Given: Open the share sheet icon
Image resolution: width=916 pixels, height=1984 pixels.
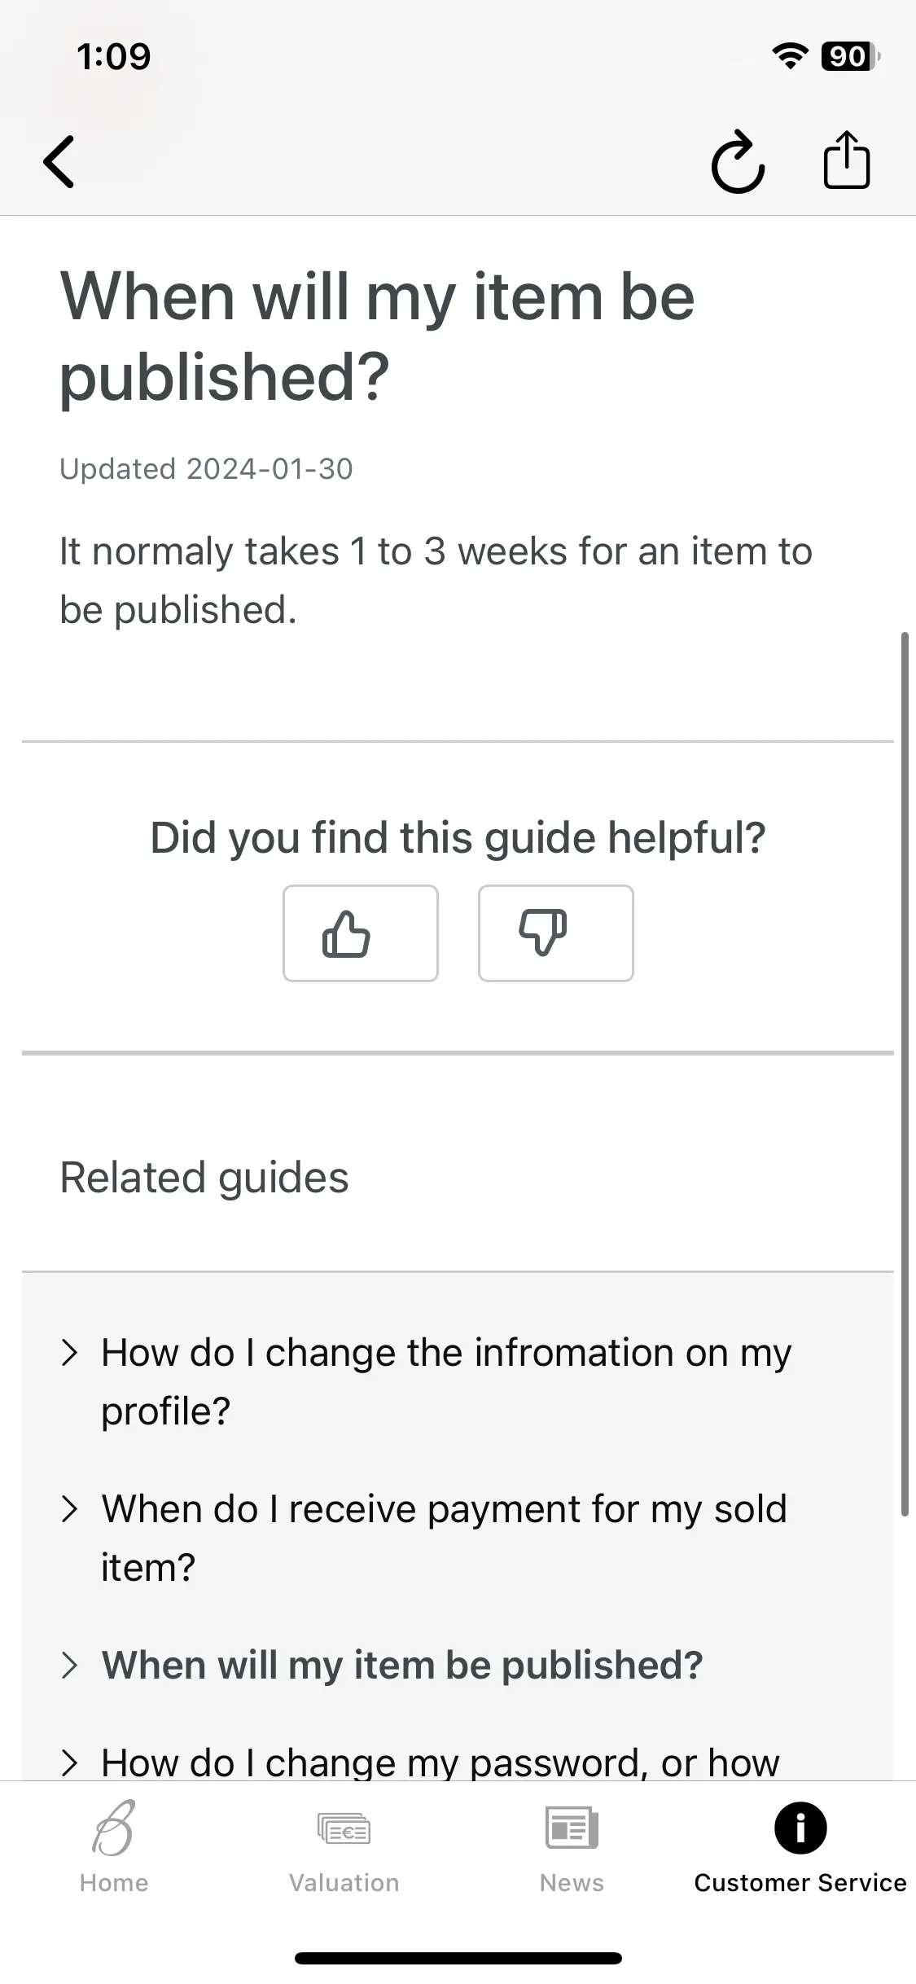Looking at the screenshot, I should pyautogui.click(x=847, y=160).
